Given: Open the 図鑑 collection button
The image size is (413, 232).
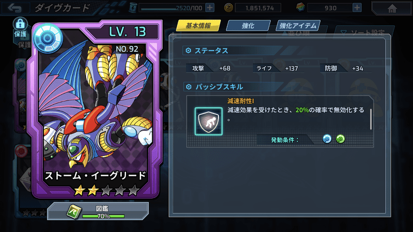Looking at the screenshot, I should pyautogui.click(x=98, y=211).
